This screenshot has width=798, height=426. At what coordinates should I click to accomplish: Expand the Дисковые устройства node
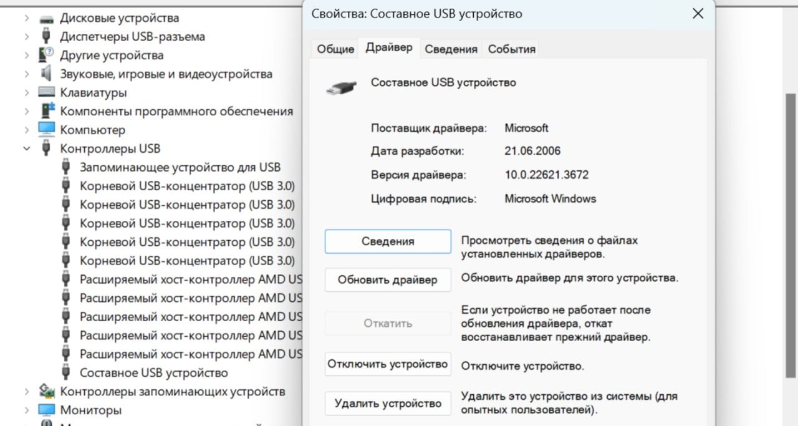pyautogui.click(x=26, y=18)
